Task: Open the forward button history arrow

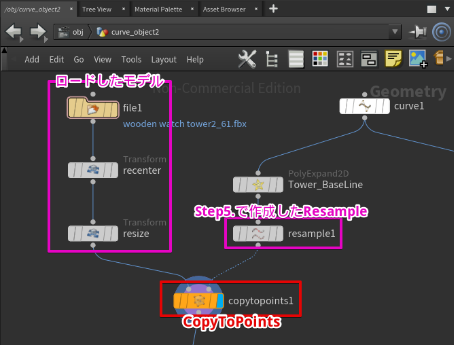Action: 46,39
